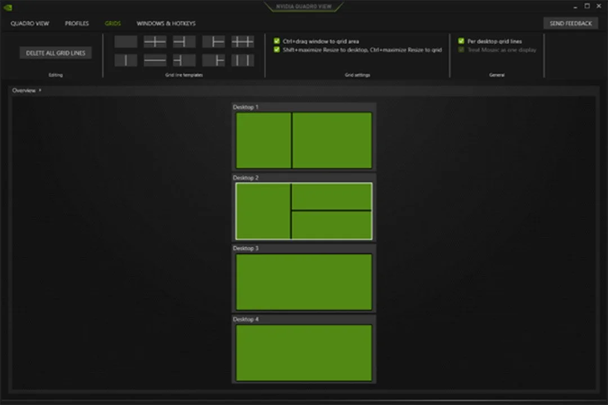Select the Desktop 3 preview

304,282
